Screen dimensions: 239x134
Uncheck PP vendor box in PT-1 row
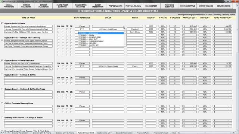coord(67,29)
